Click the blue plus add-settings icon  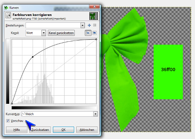(89, 25)
